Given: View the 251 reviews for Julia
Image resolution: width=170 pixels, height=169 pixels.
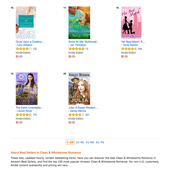Looking at the screenshot, I should (87, 115).
